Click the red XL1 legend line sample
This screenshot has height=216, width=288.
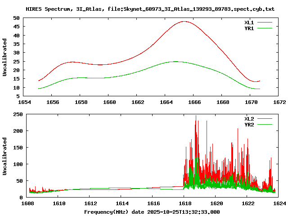(265, 22)
